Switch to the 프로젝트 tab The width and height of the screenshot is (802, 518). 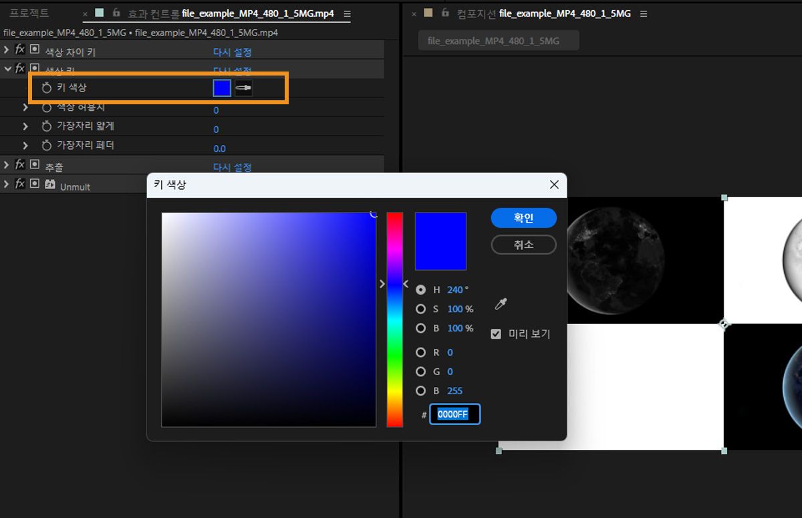coord(29,13)
